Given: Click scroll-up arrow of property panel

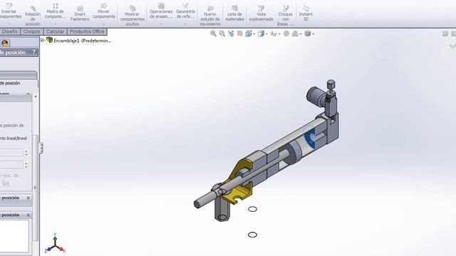Looking at the screenshot, I should coord(36,96).
